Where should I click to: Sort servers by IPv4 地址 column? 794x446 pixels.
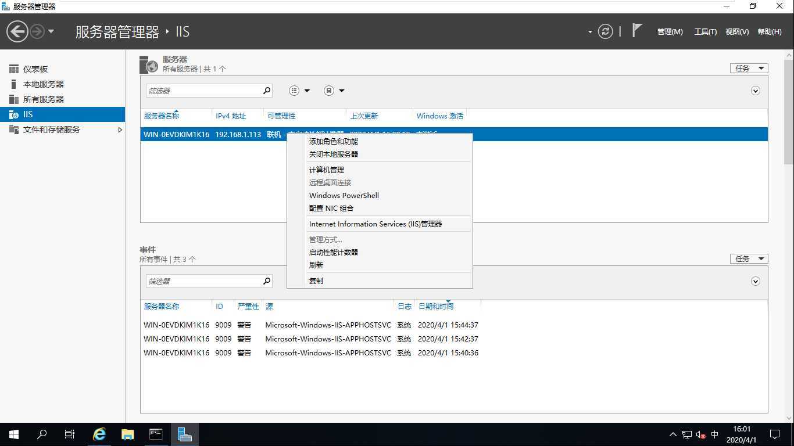[x=231, y=116]
